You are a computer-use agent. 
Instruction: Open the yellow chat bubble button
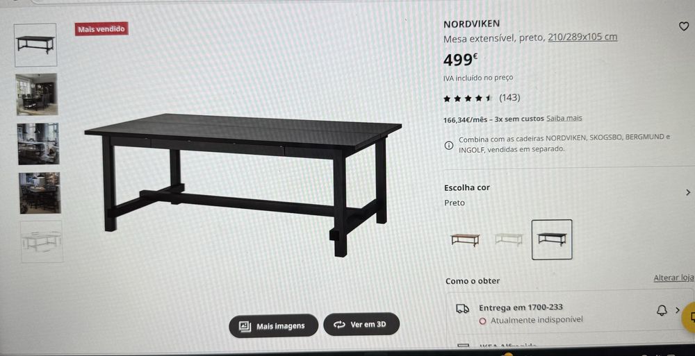click(x=689, y=317)
